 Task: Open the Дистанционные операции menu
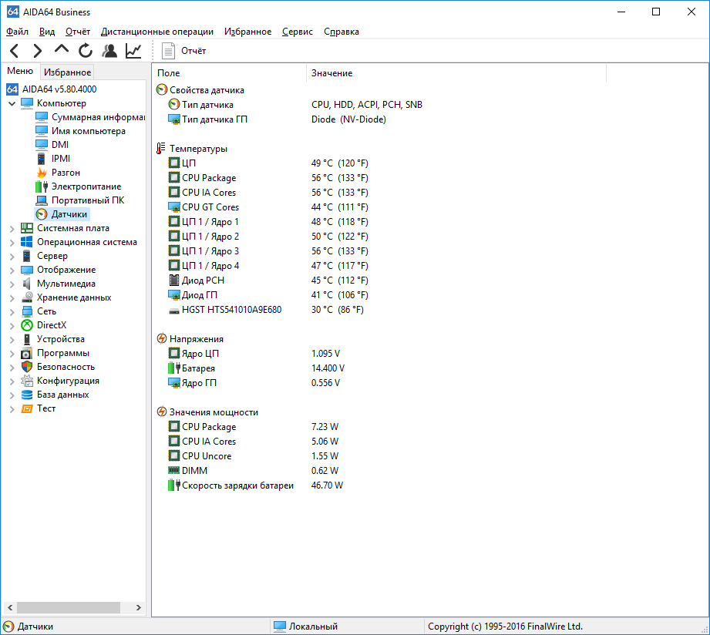pos(157,32)
